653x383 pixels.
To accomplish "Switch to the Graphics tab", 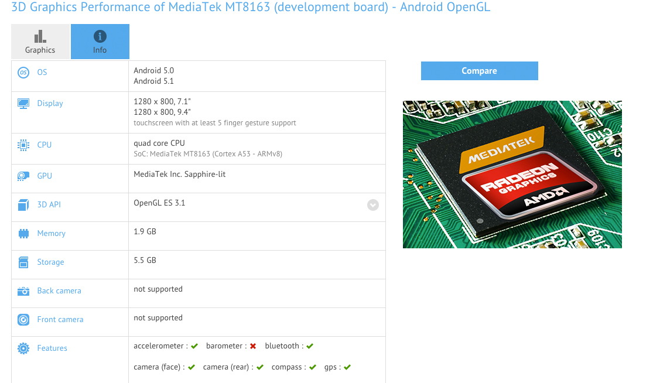I will (x=40, y=42).
